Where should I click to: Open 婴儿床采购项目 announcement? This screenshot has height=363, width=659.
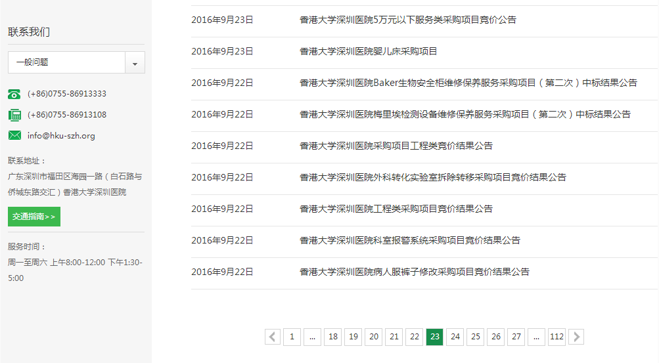click(368, 51)
